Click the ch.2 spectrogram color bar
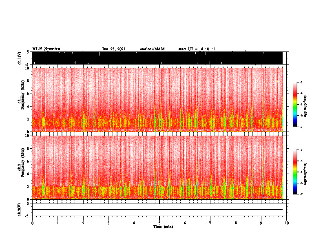The height and width of the screenshot is (250, 323). tap(295, 172)
